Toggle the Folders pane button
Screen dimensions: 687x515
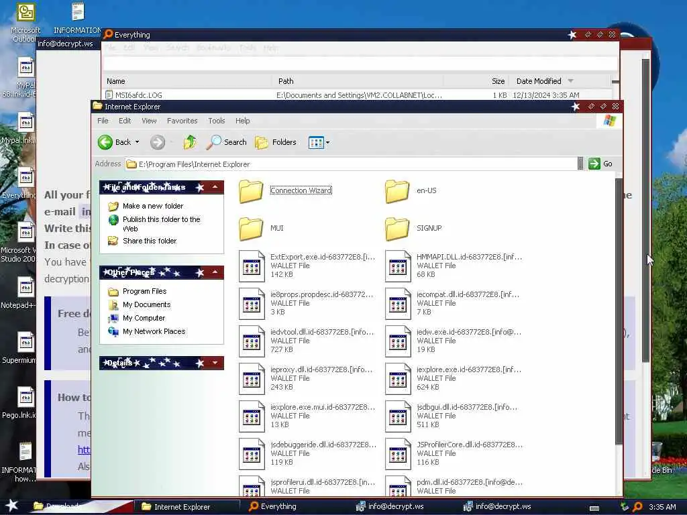pos(276,142)
